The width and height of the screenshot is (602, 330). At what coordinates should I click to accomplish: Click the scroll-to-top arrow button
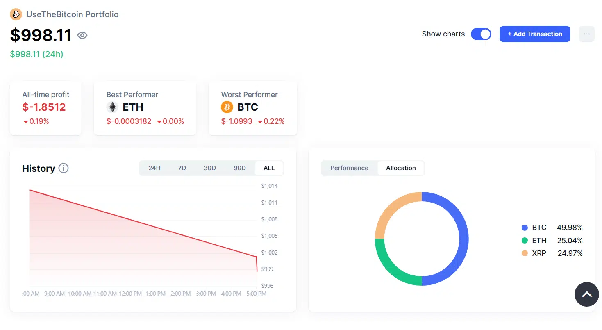pyautogui.click(x=586, y=294)
